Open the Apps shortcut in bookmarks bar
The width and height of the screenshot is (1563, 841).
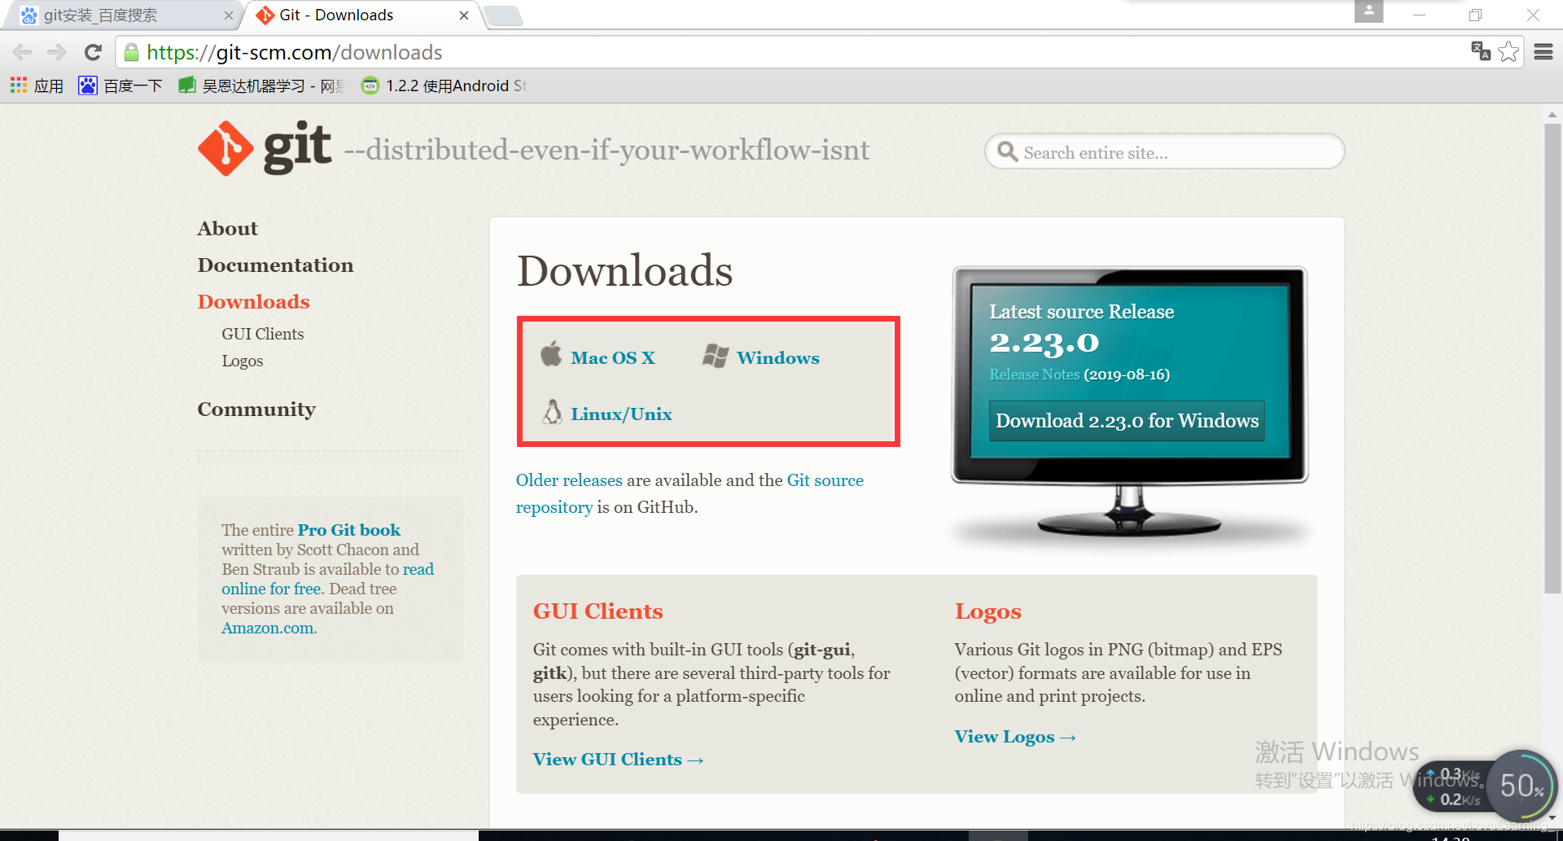(x=37, y=85)
